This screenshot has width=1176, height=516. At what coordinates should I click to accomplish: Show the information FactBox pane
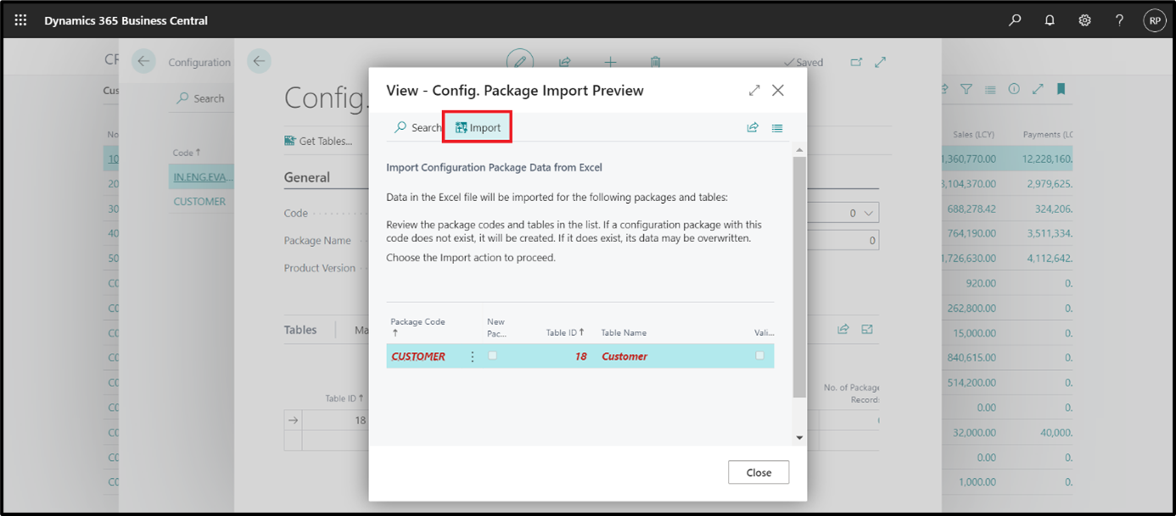coord(1014,88)
